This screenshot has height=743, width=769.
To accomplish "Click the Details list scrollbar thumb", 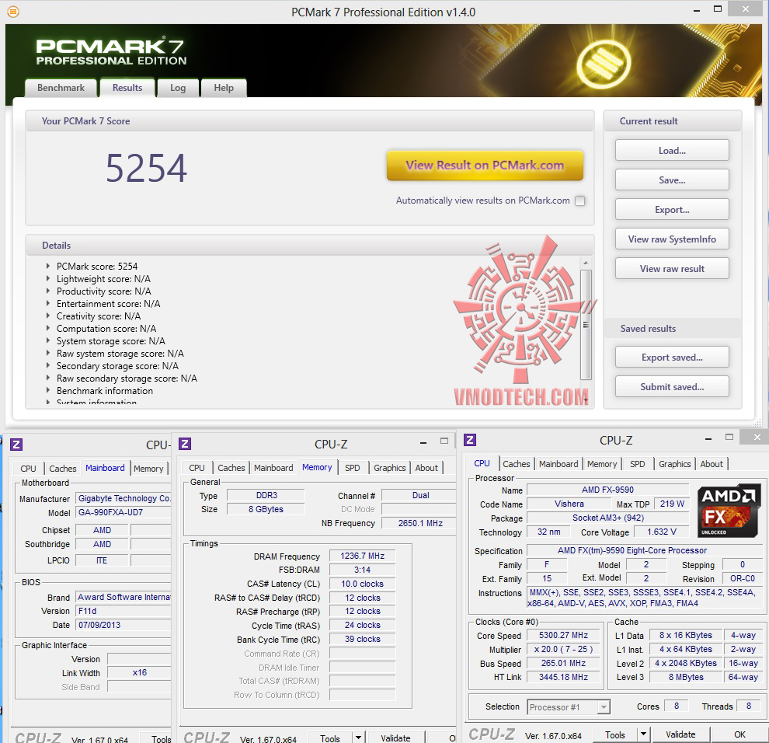I will pos(586,324).
